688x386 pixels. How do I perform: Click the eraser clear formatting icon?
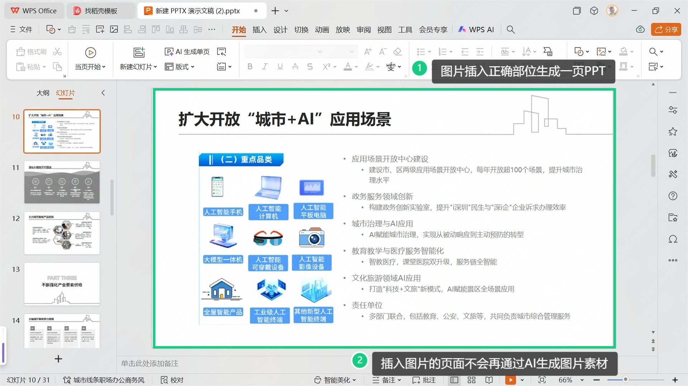(x=397, y=52)
